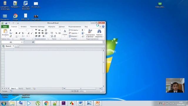
Task: Switch to the Вид tab
Action: pyautogui.click(x=86, y=26)
